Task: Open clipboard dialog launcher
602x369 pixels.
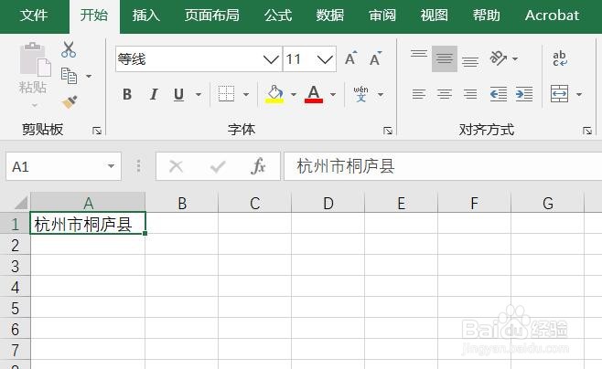Action: tap(97, 131)
